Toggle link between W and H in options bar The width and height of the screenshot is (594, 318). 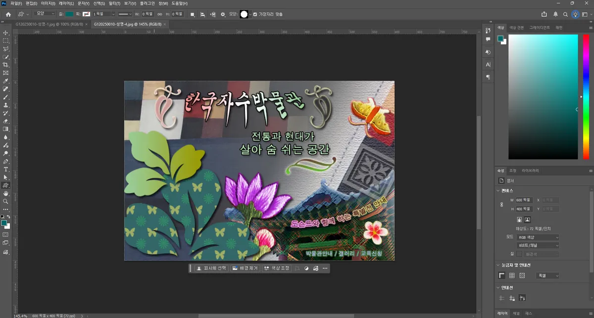pos(159,14)
